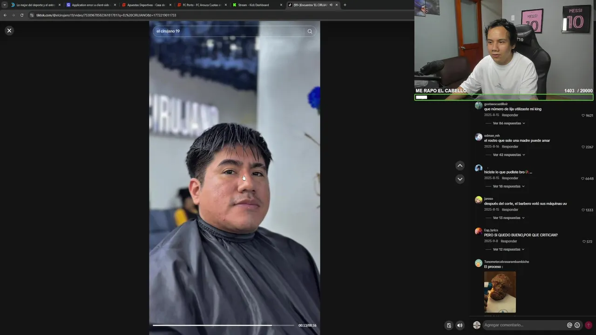
Task: Switch to 'Apuestas Deportivas' tab
Action: [146, 5]
